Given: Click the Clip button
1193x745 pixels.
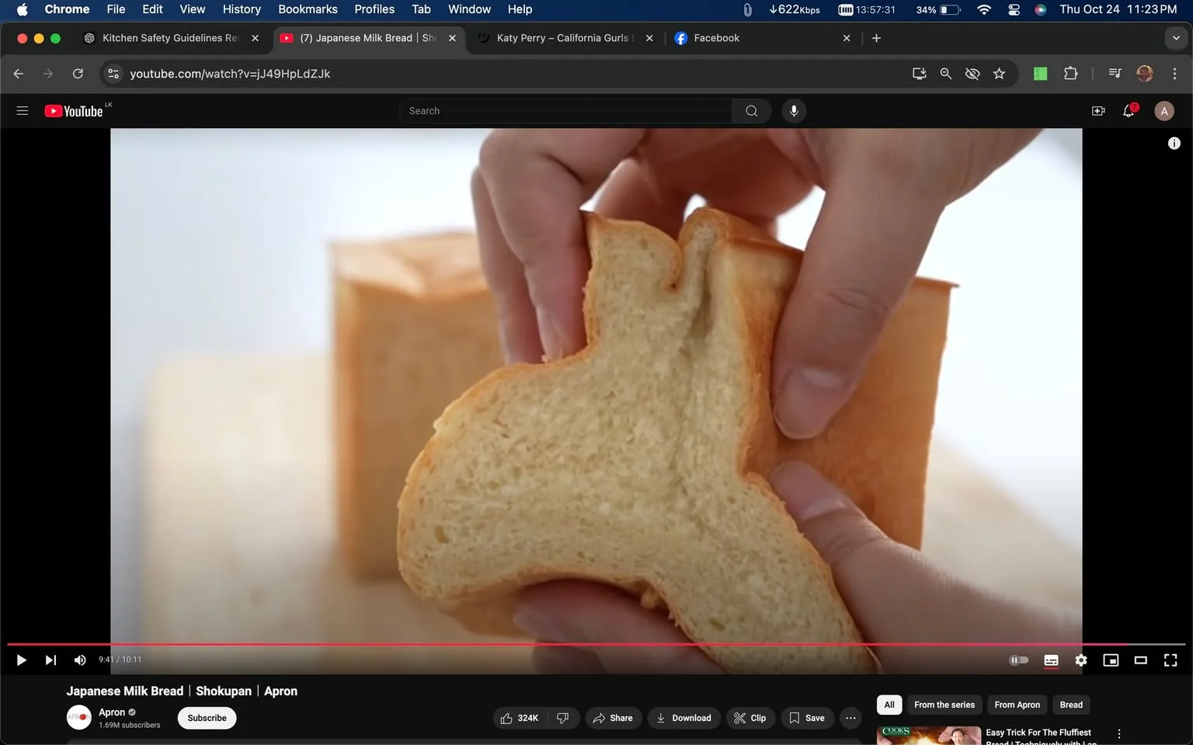Looking at the screenshot, I should point(750,718).
